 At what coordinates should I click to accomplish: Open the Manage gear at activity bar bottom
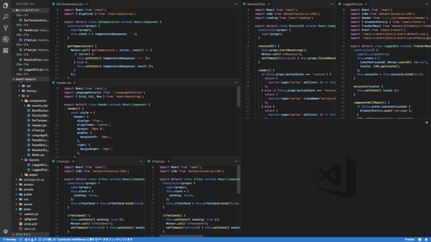click(x=5, y=231)
